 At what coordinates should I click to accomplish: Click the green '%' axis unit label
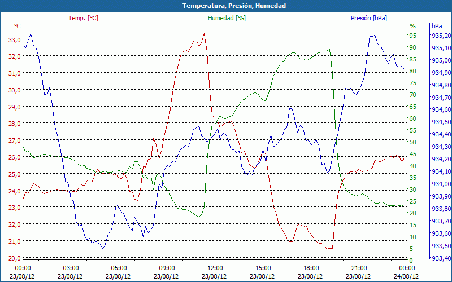tap(413, 26)
